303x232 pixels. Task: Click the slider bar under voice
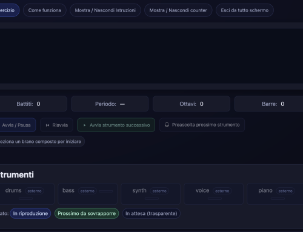coord(215,199)
